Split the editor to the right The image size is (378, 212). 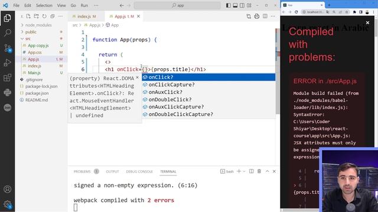pos(265,16)
